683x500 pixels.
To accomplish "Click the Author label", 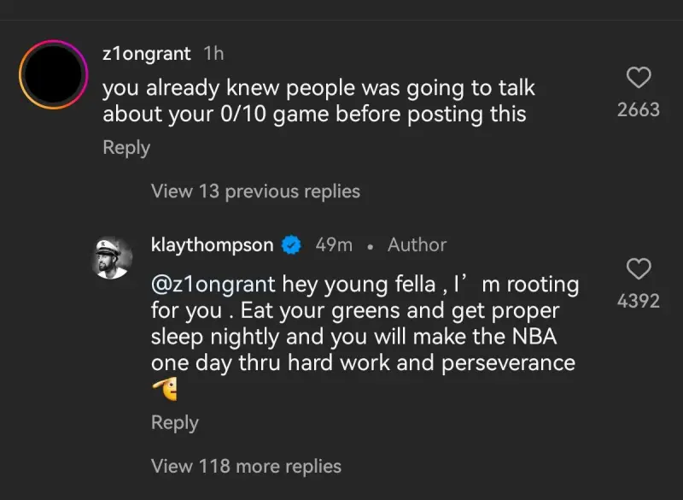I will click(417, 245).
